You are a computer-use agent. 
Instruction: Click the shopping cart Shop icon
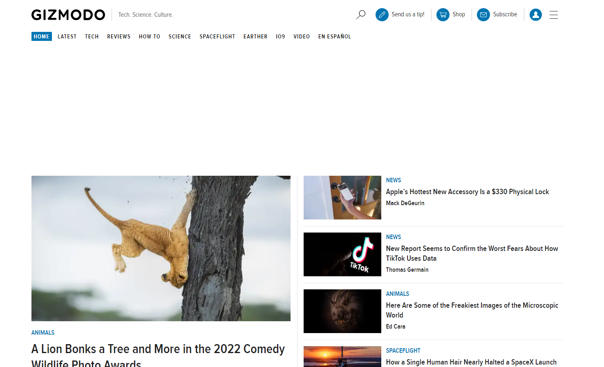coord(443,15)
